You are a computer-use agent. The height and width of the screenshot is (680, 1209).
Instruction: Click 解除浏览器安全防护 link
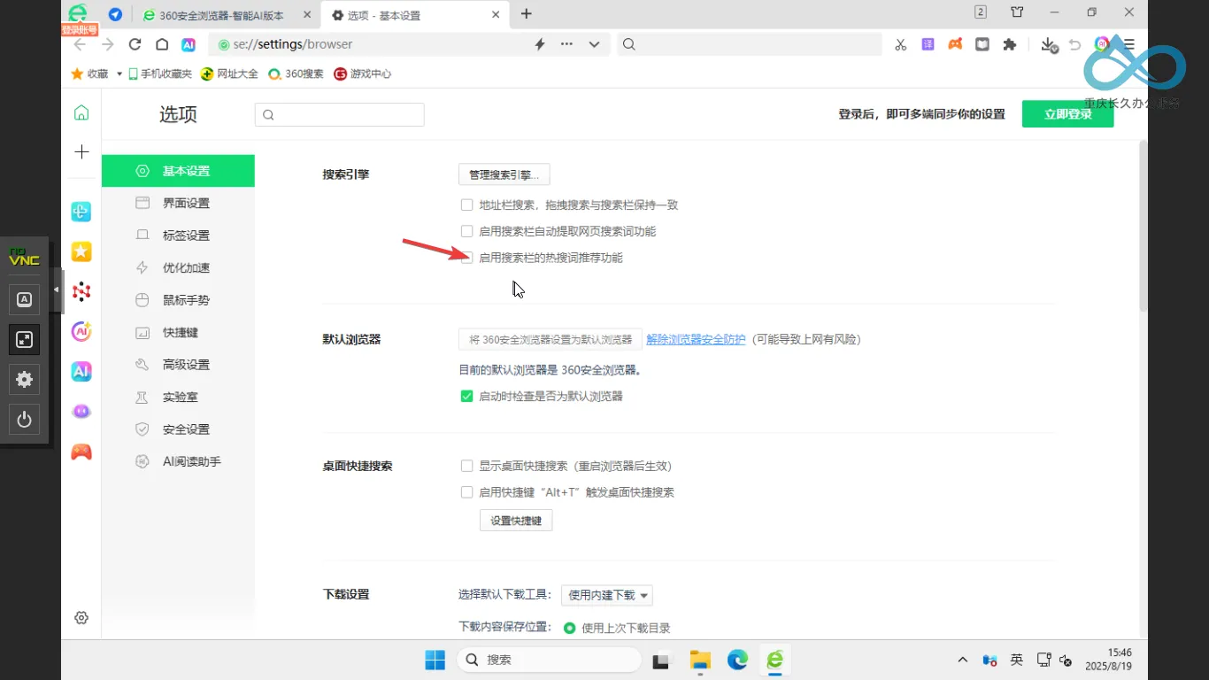(696, 339)
